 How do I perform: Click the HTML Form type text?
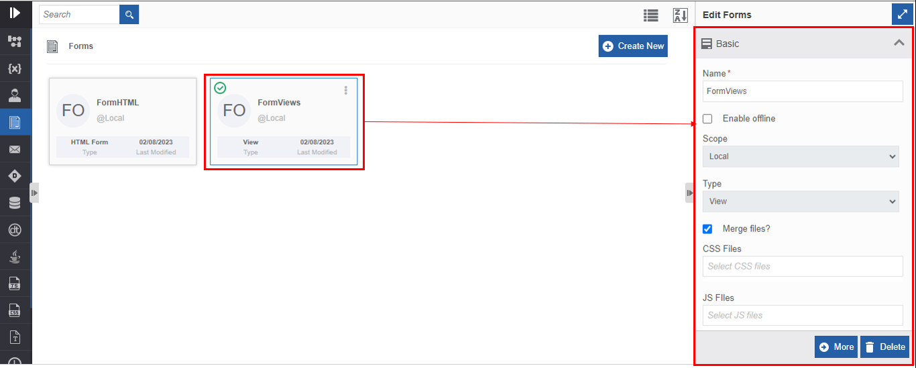click(x=89, y=142)
